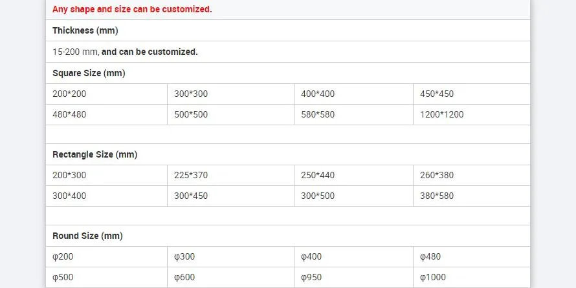
Task: Click the φ1000 round size cell
Action: 433,278
